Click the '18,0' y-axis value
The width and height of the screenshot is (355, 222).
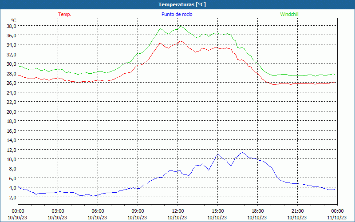coord(12,121)
